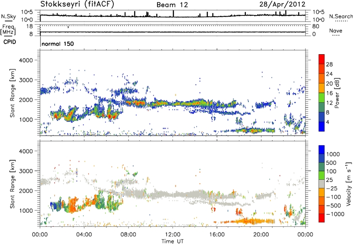Click 1000 tick on Velocity panel range axis
This screenshot has height=244, width=353.
(x=26, y=211)
